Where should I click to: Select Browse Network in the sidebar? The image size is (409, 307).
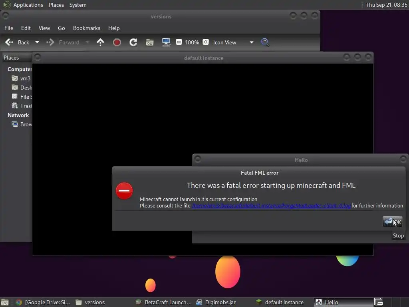(22, 124)
